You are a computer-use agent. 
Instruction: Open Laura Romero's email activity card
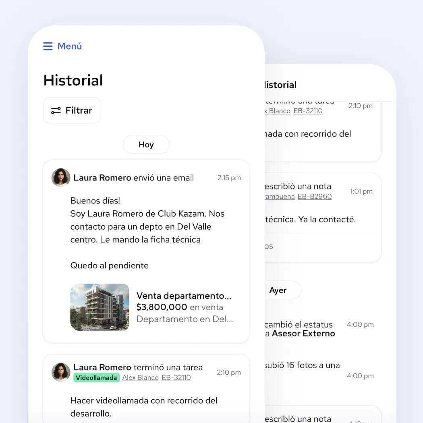pos(146,250)
